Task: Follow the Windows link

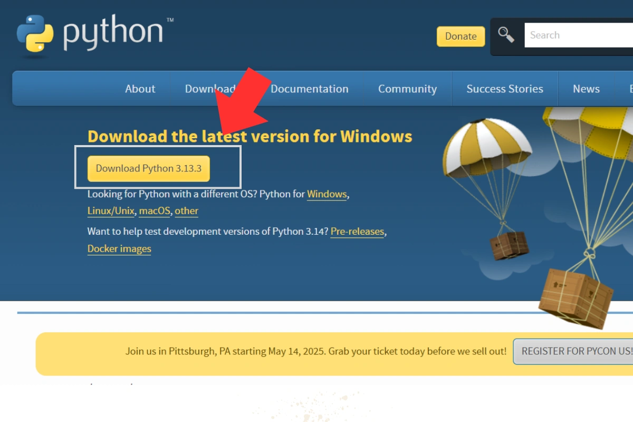Action: (x=327, y=194)
